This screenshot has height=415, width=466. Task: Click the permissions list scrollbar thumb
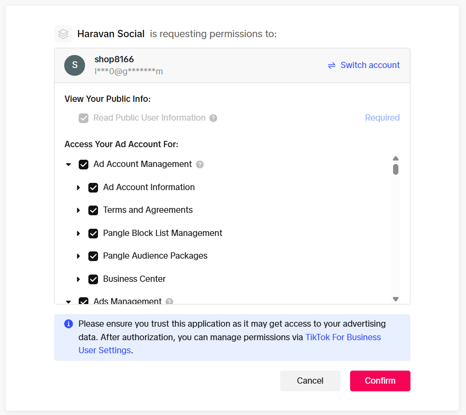click(395, 169)
